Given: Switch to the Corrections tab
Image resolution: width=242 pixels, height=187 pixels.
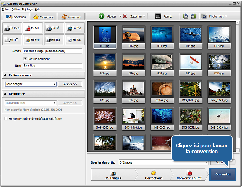Looking at the screenshot, I should point(43,17).
